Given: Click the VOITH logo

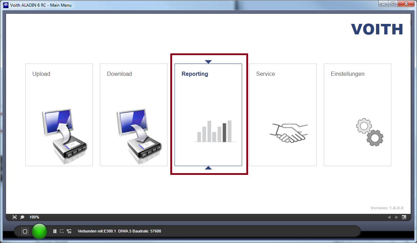Looking at the screenshot, I should coord(377,29).
